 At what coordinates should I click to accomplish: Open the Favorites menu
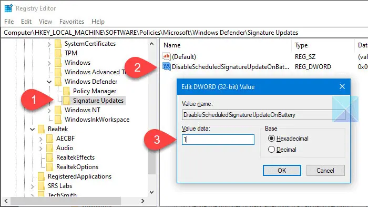71,22
